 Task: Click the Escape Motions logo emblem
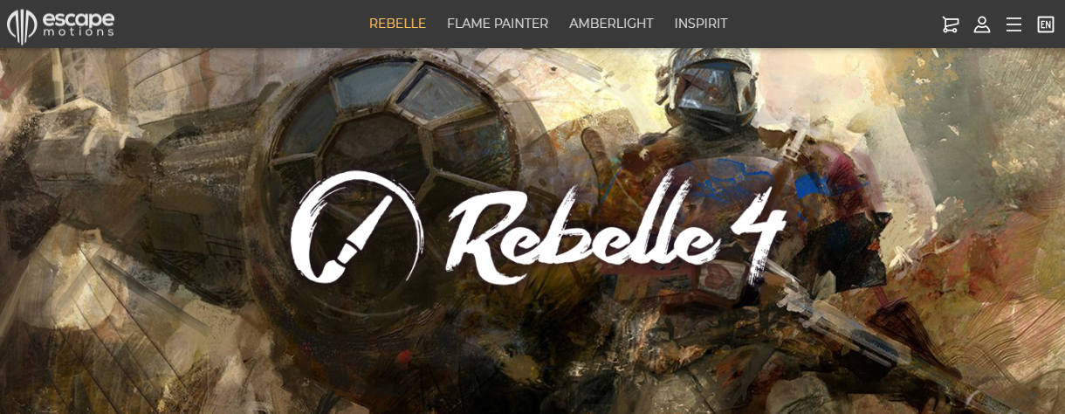[x=21, y=25]
